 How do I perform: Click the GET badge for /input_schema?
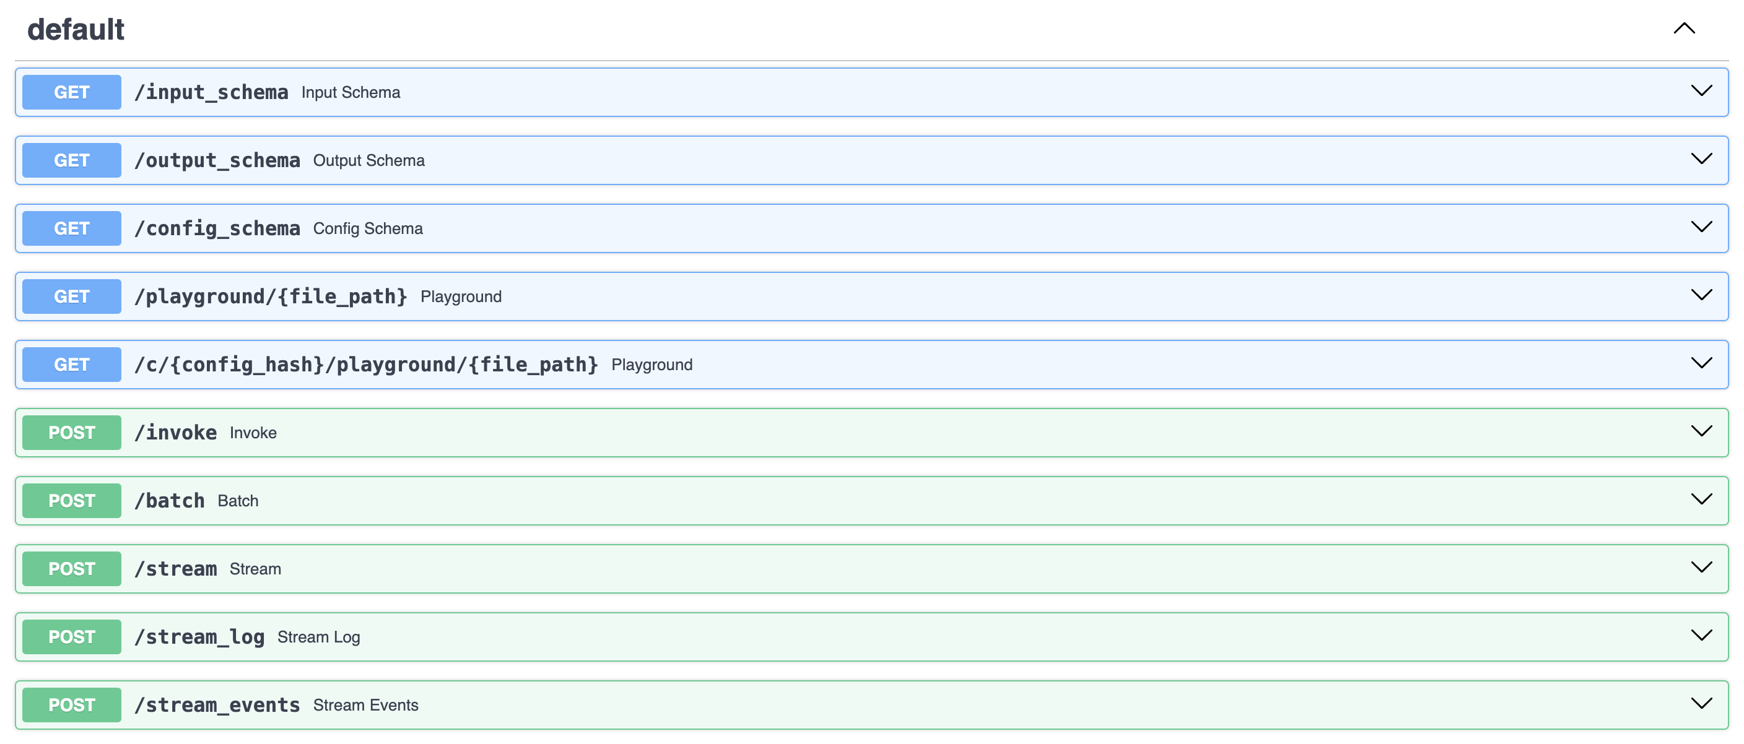[x=72, y=92]
